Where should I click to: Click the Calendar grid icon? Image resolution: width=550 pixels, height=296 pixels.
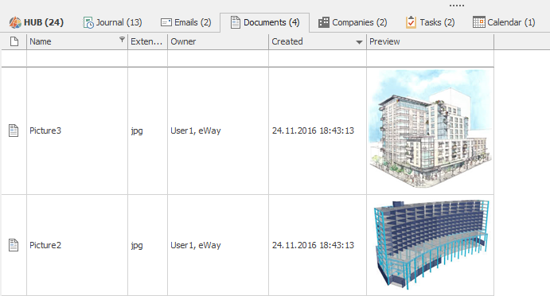point(479,22)
